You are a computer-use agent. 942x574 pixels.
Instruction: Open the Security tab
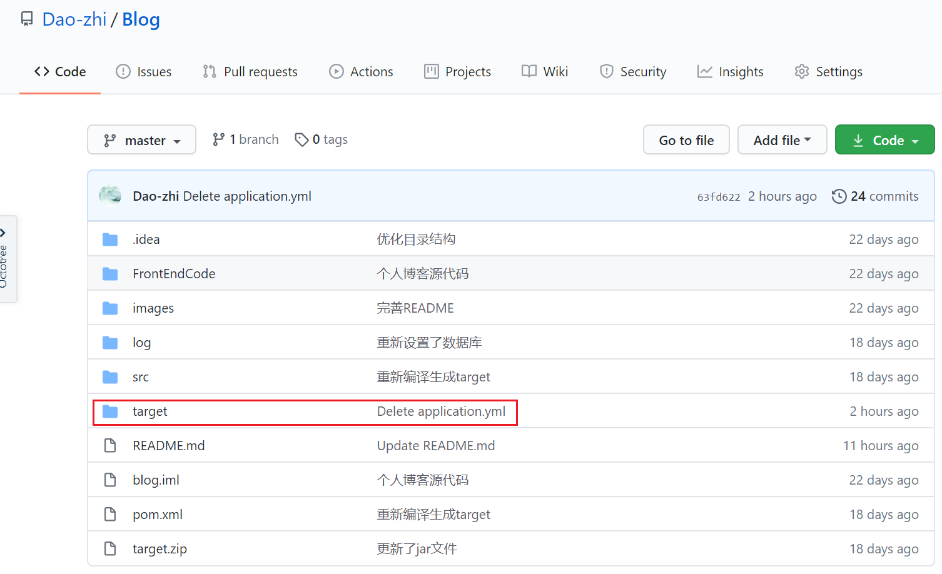633,72
